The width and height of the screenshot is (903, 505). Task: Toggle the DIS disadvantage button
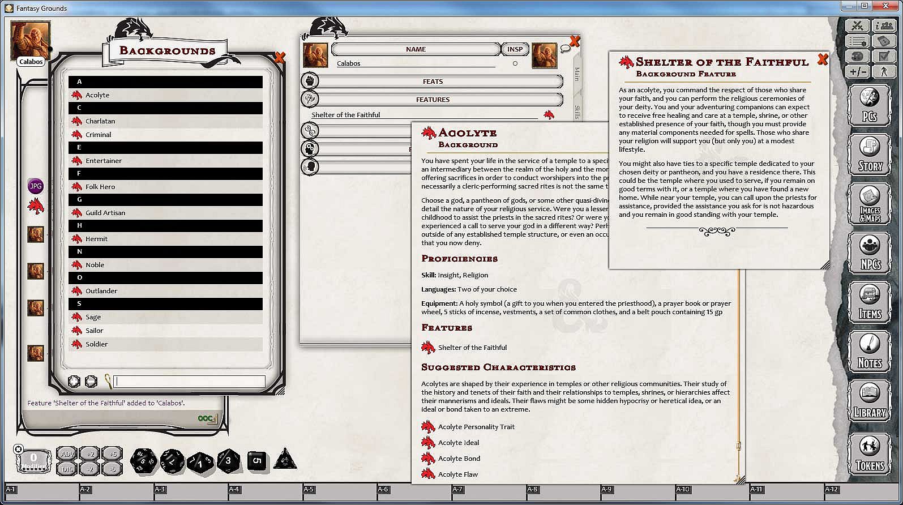pos(67,469)
